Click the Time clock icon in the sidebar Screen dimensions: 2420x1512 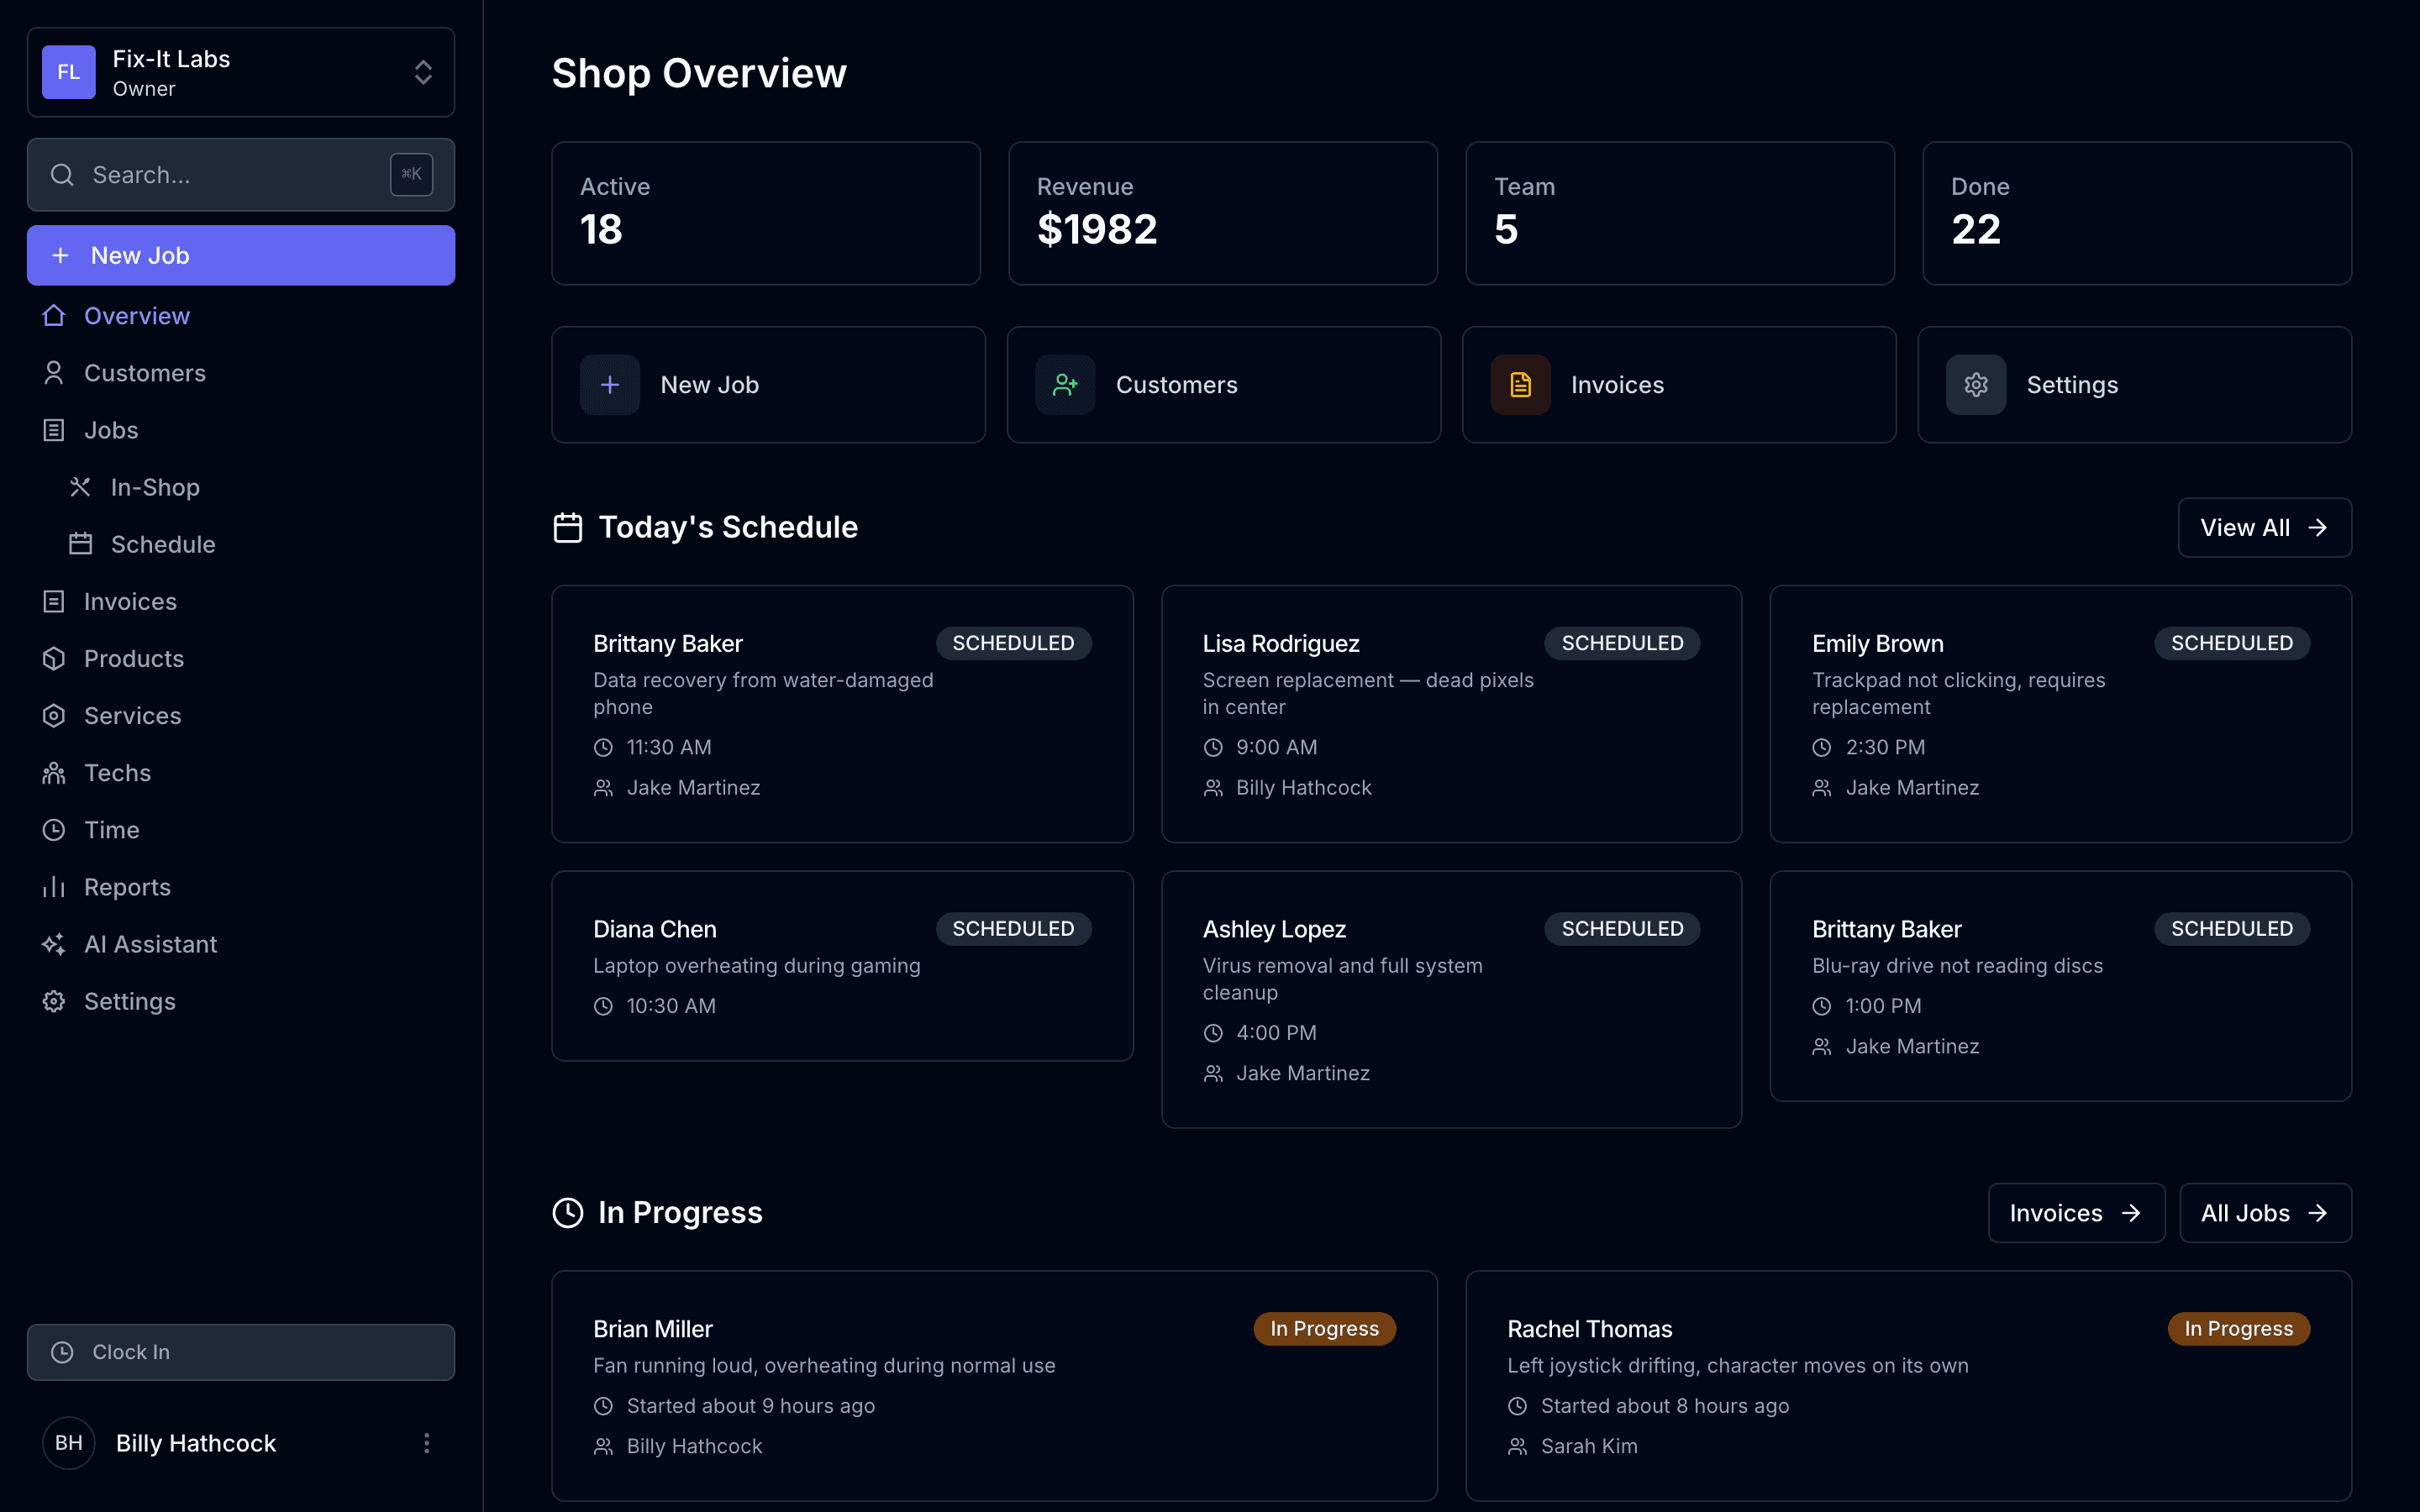click(x=54, y=829)
